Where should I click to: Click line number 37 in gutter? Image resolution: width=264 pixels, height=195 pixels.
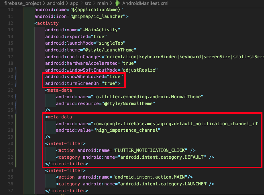pyautogui.click(x=11, y=191)
